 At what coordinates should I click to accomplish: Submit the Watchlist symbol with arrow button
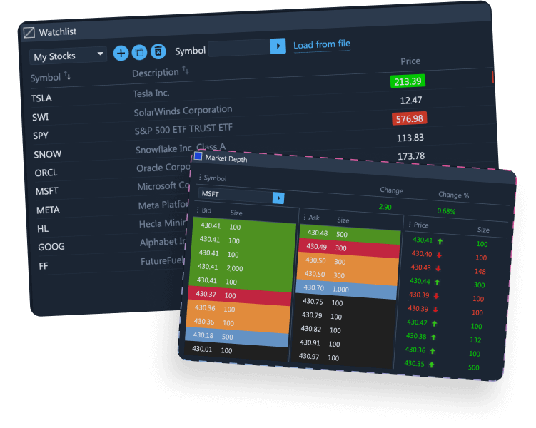point(278,46)
